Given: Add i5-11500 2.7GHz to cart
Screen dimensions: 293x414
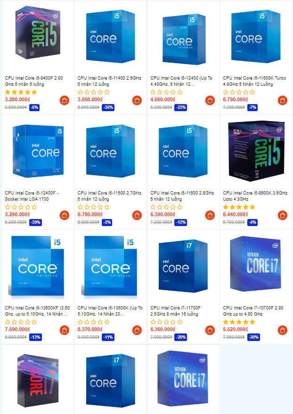Looking at the screenshot, I should (x=137, y=215).
